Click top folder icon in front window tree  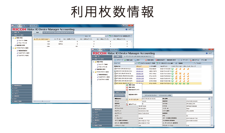pyautogui.click(x=96, y=62)
